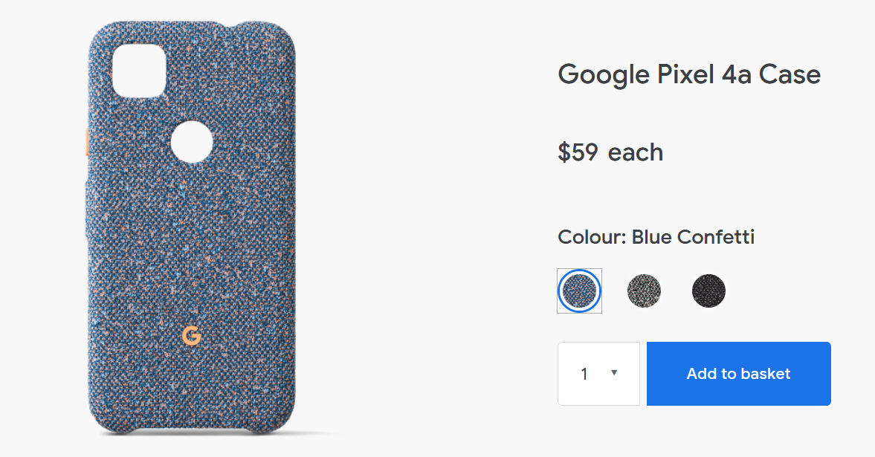Click the square camera cutout on case
The height and width of the screenshot is (457, 875).
(140, 71)
